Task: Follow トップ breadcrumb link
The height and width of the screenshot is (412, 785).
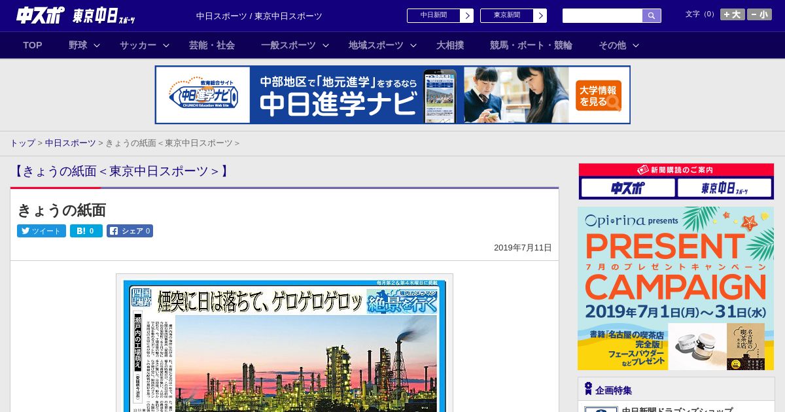Action: click(22, 143)
